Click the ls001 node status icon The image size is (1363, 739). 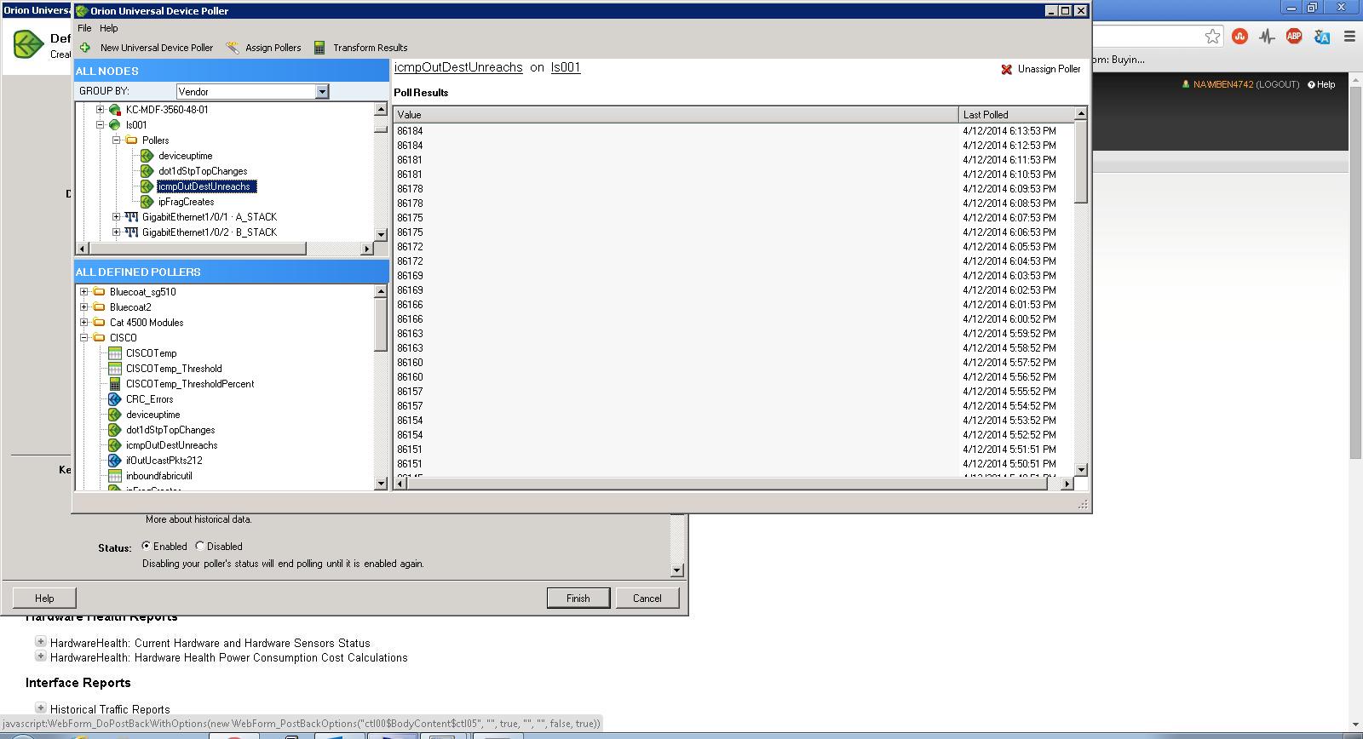114,125
